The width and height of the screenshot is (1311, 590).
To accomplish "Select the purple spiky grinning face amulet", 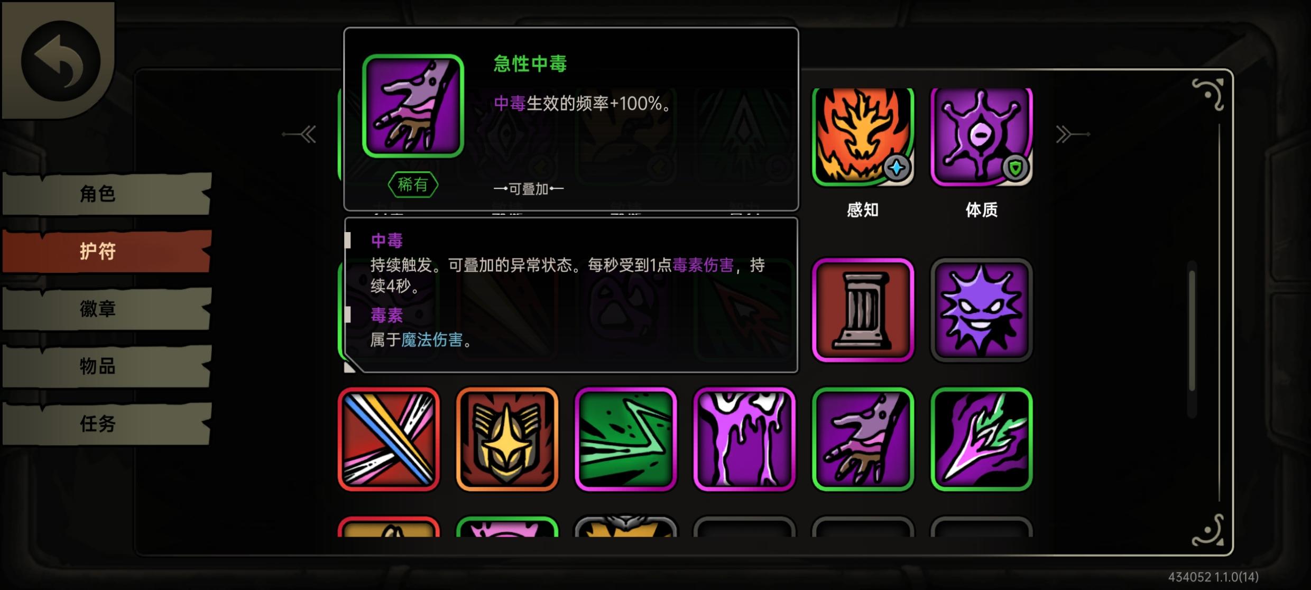I will coord(982,310).
